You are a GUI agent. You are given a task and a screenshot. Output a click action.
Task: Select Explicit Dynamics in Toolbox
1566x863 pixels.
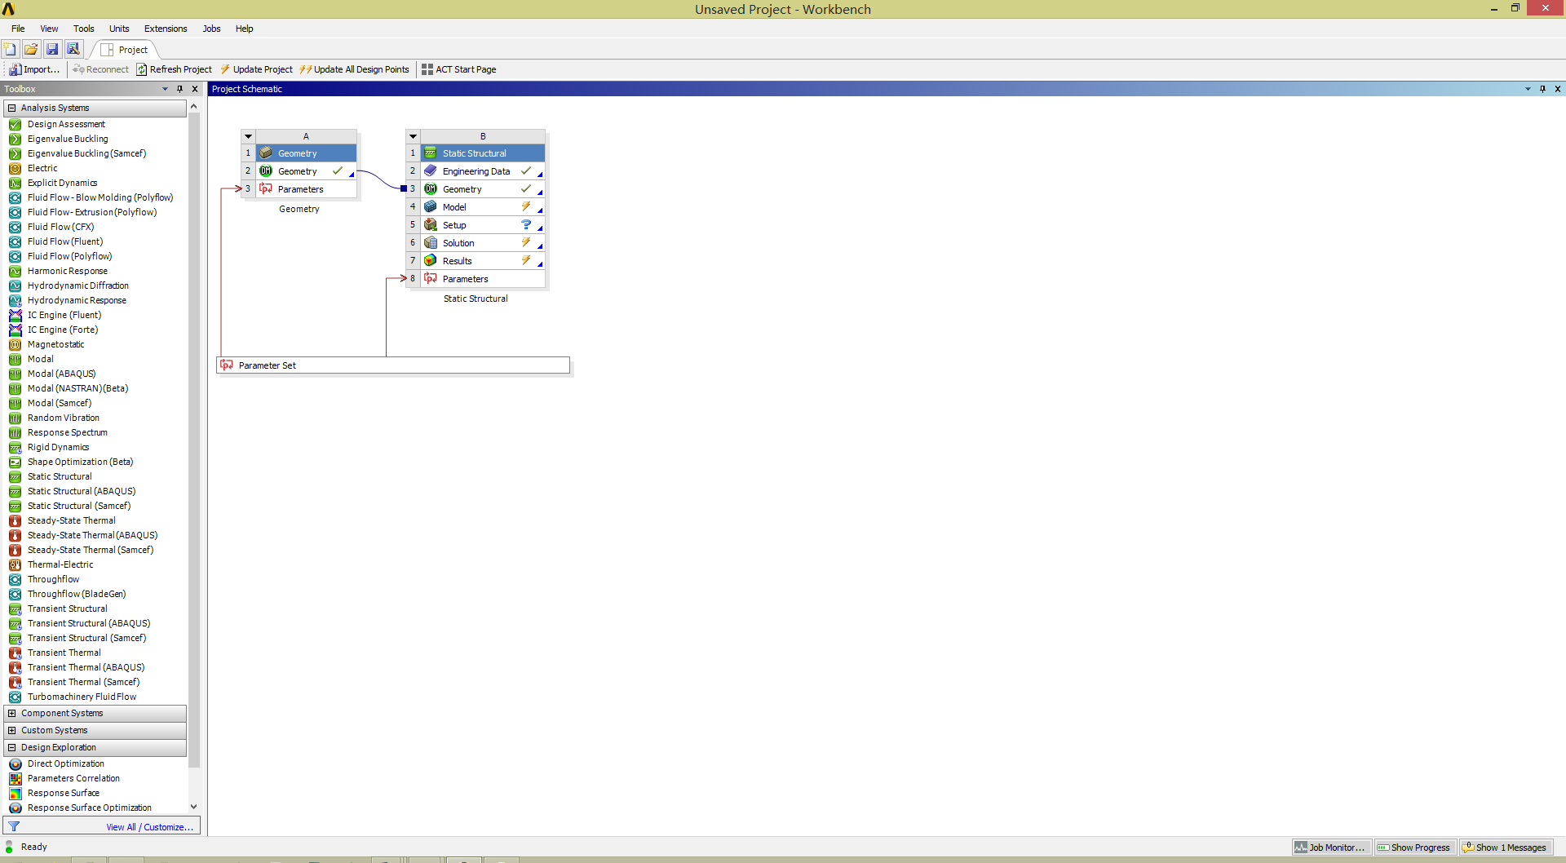tap(62, 183)
